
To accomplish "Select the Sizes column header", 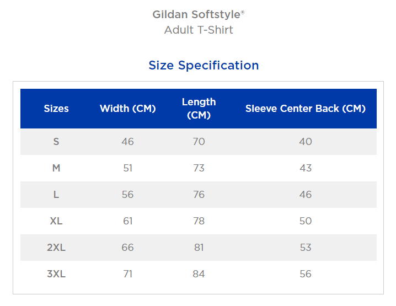I will pos(56,108).
